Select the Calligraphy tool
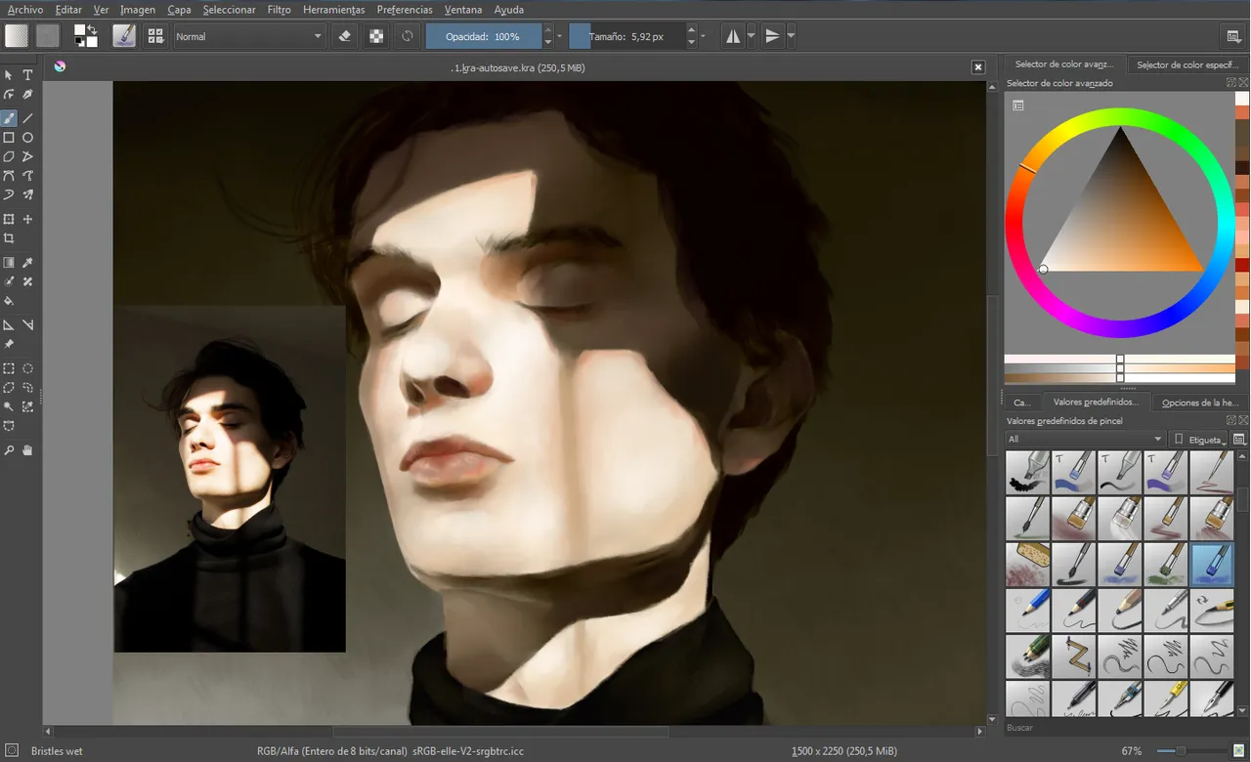 click(x=27, y=95)
